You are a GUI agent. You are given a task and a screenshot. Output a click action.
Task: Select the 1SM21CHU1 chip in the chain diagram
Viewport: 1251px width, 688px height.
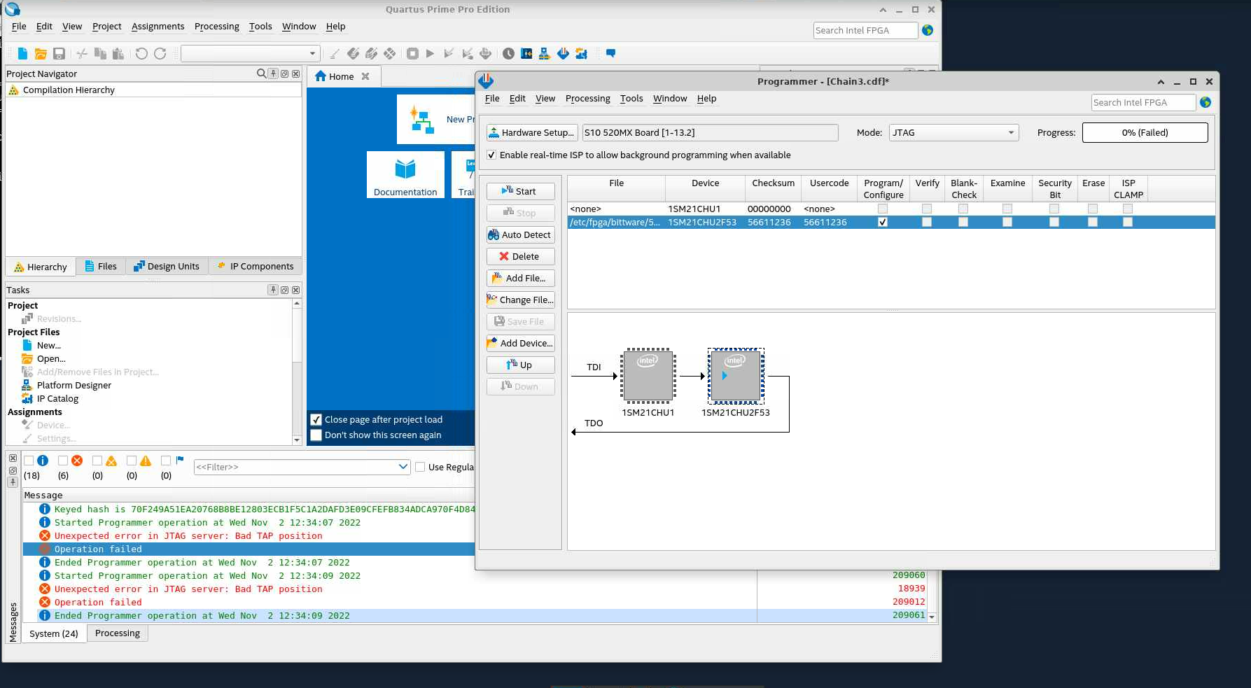point(648,376)
